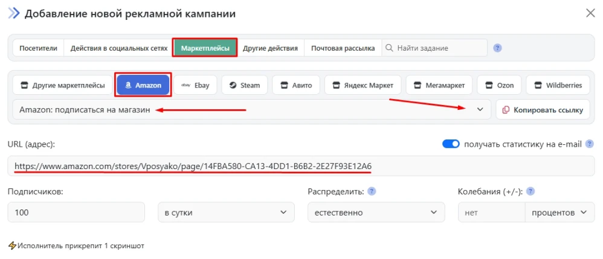This screenshot has height=259, width=603.
Task: Choose the Яндекс Маркет marketplace
Action: [363, 85]
